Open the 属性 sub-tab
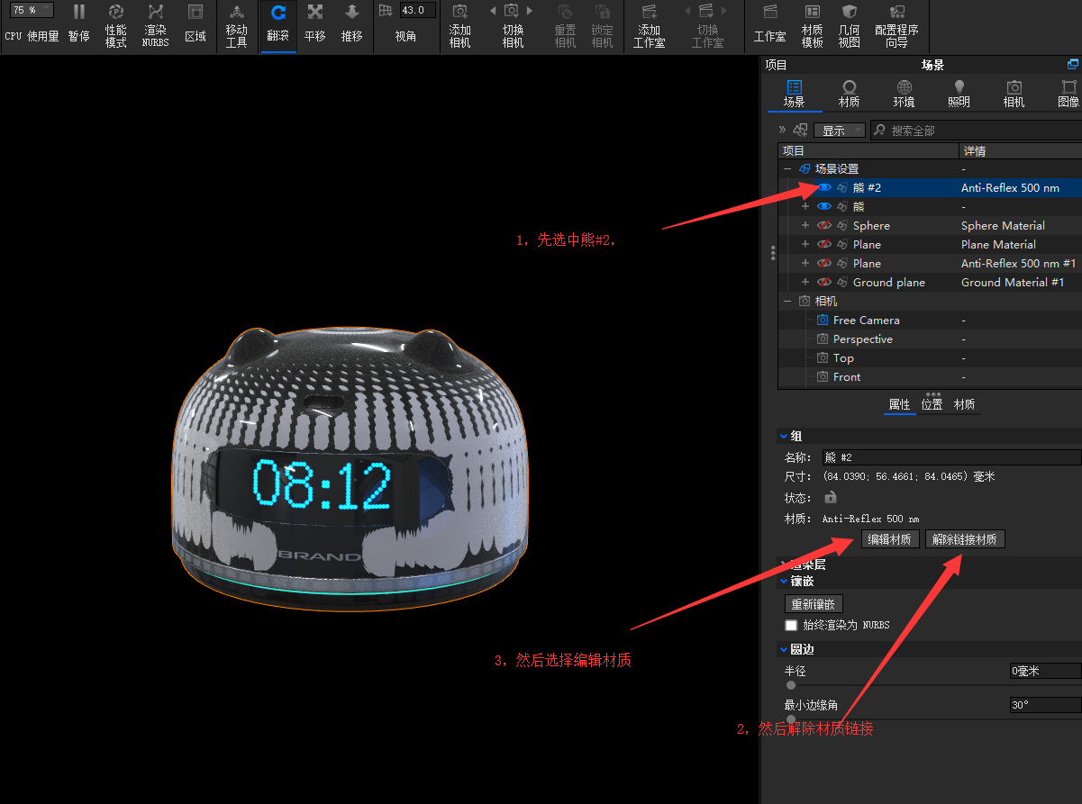 (899, 405)
